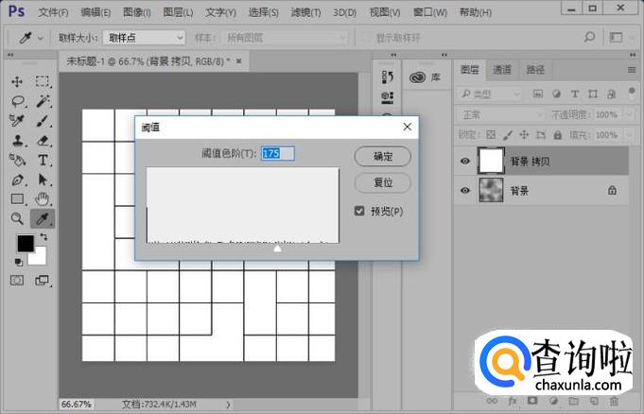Toggle show sampling ring checkbox
The width and height of the screenshot is (644, 414).
point(365,38)
